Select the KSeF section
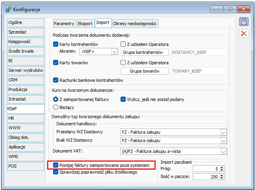Viewport: 255px width, 190px height. [26, 109]
